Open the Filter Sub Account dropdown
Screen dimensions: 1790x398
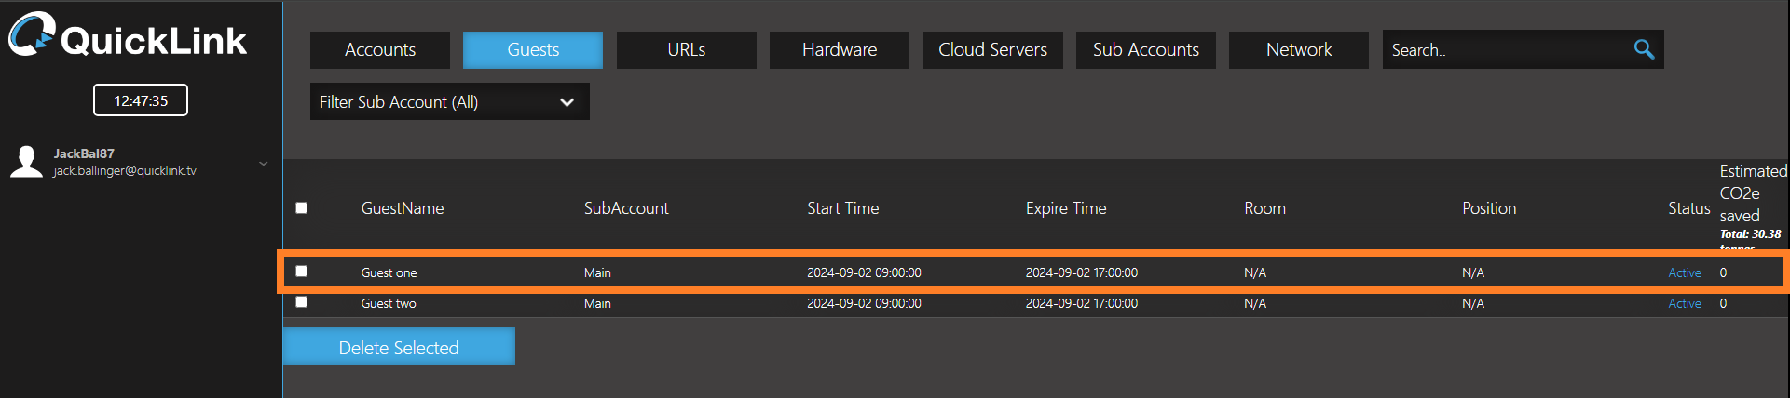[x=449, y=102]
